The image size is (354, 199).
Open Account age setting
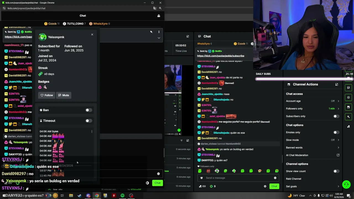click(x=313, y=101)
